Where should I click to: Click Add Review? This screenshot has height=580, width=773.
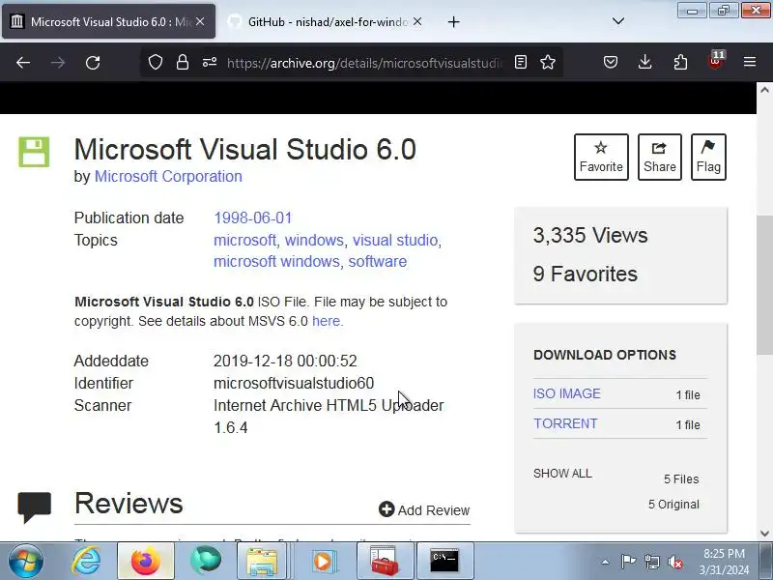(x=424, y=510)
